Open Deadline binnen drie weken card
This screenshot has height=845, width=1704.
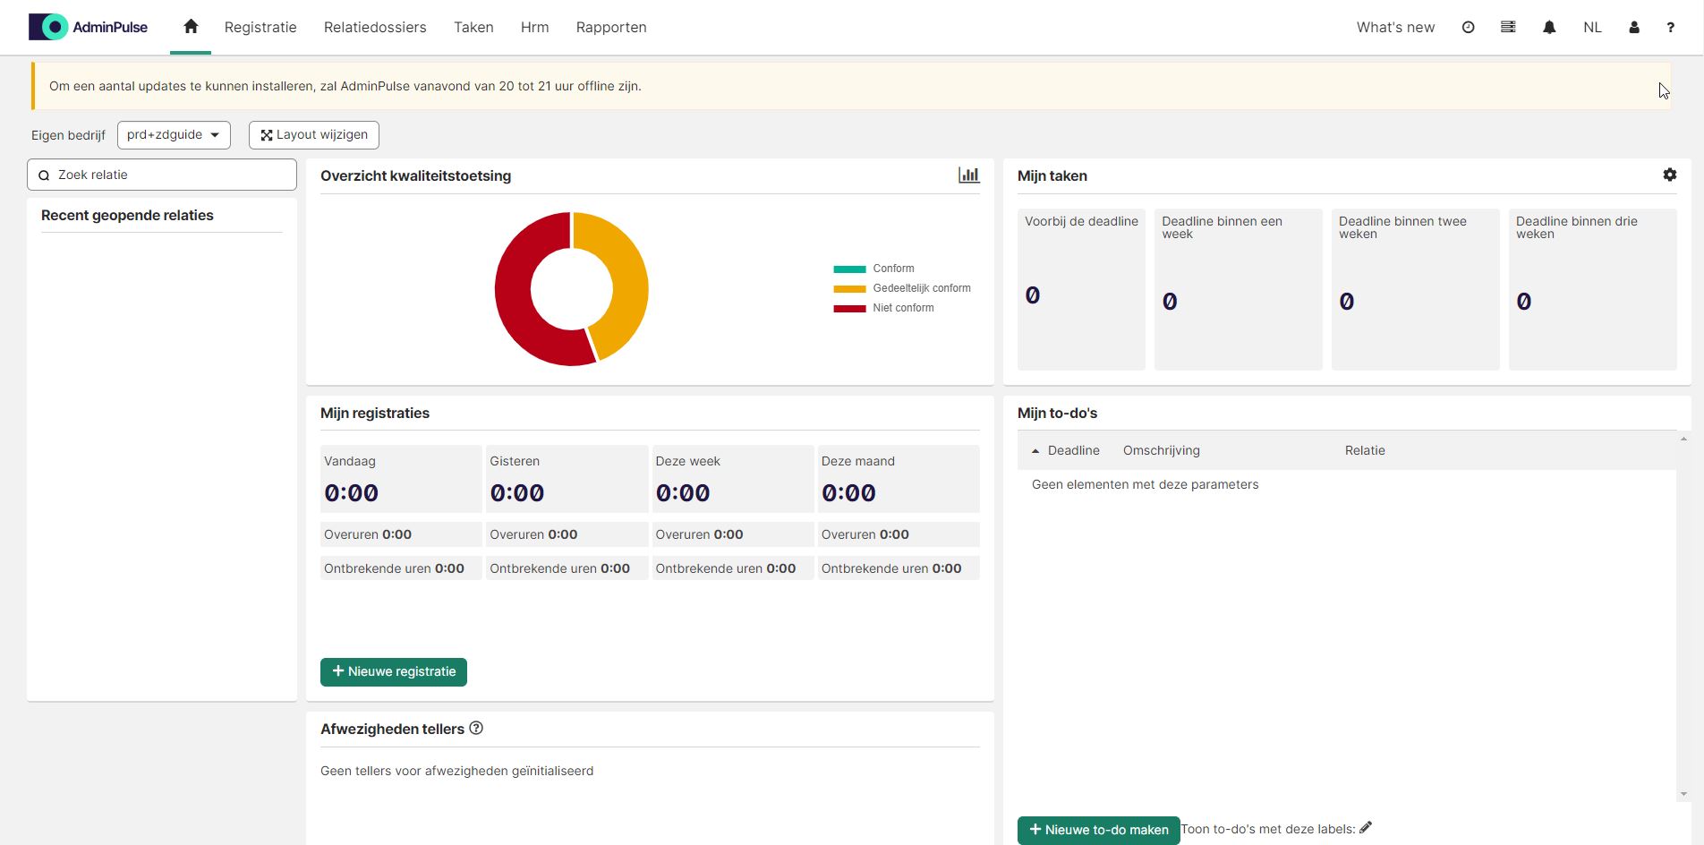[x=1592, y=289]
